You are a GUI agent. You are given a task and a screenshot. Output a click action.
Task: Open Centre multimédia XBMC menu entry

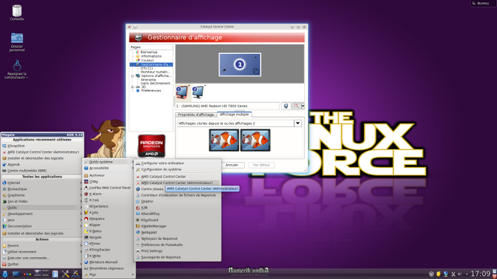(42, 170)
